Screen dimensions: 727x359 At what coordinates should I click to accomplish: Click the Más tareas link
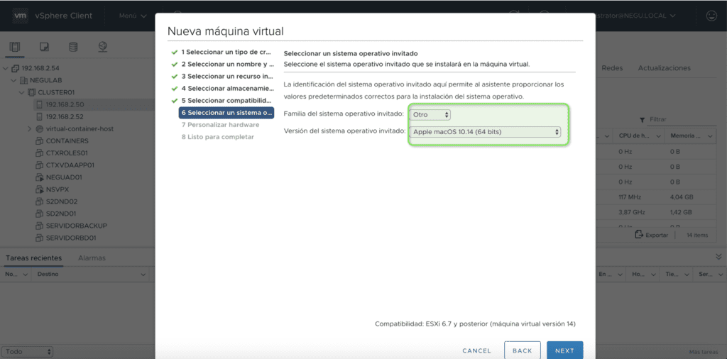(x=702, y=352)
